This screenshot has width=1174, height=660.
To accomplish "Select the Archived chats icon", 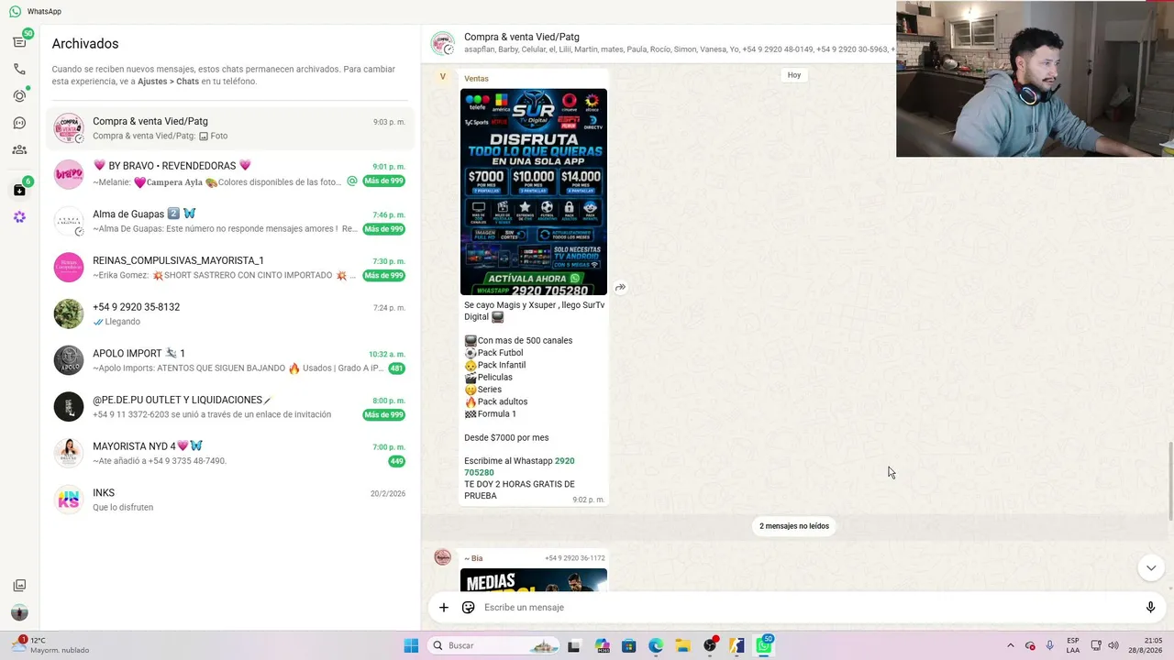I will click(19, 190).
